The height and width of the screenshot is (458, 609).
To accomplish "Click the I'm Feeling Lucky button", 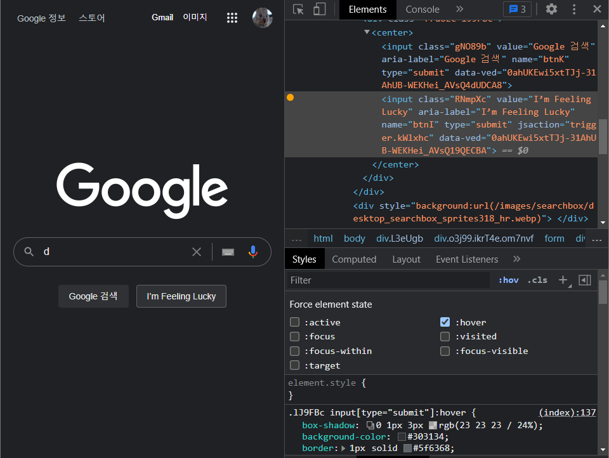I will [181, 296].
